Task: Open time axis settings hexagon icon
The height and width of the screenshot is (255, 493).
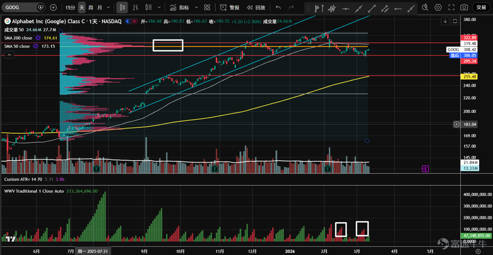Action: pyautogui.click(x=478, y=251)
